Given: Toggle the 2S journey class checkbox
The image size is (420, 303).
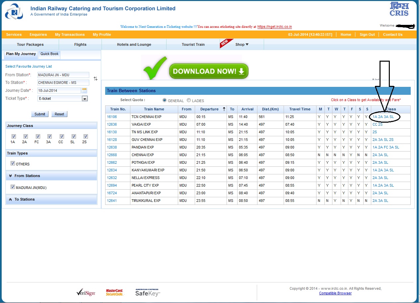Looking at the screenshot, I should pyautogui.click(x=86, y=136).
